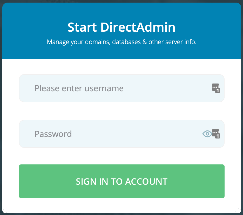
Task: Open autofill badge beside the username placeholder
Action: pos(216,88)
